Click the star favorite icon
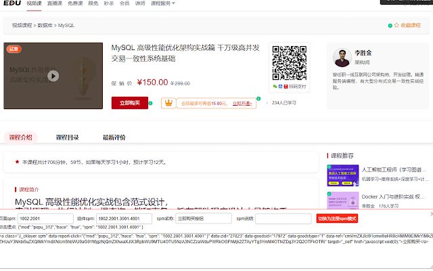The height and width of the screenshot is (271, 433). click(396, 25)
